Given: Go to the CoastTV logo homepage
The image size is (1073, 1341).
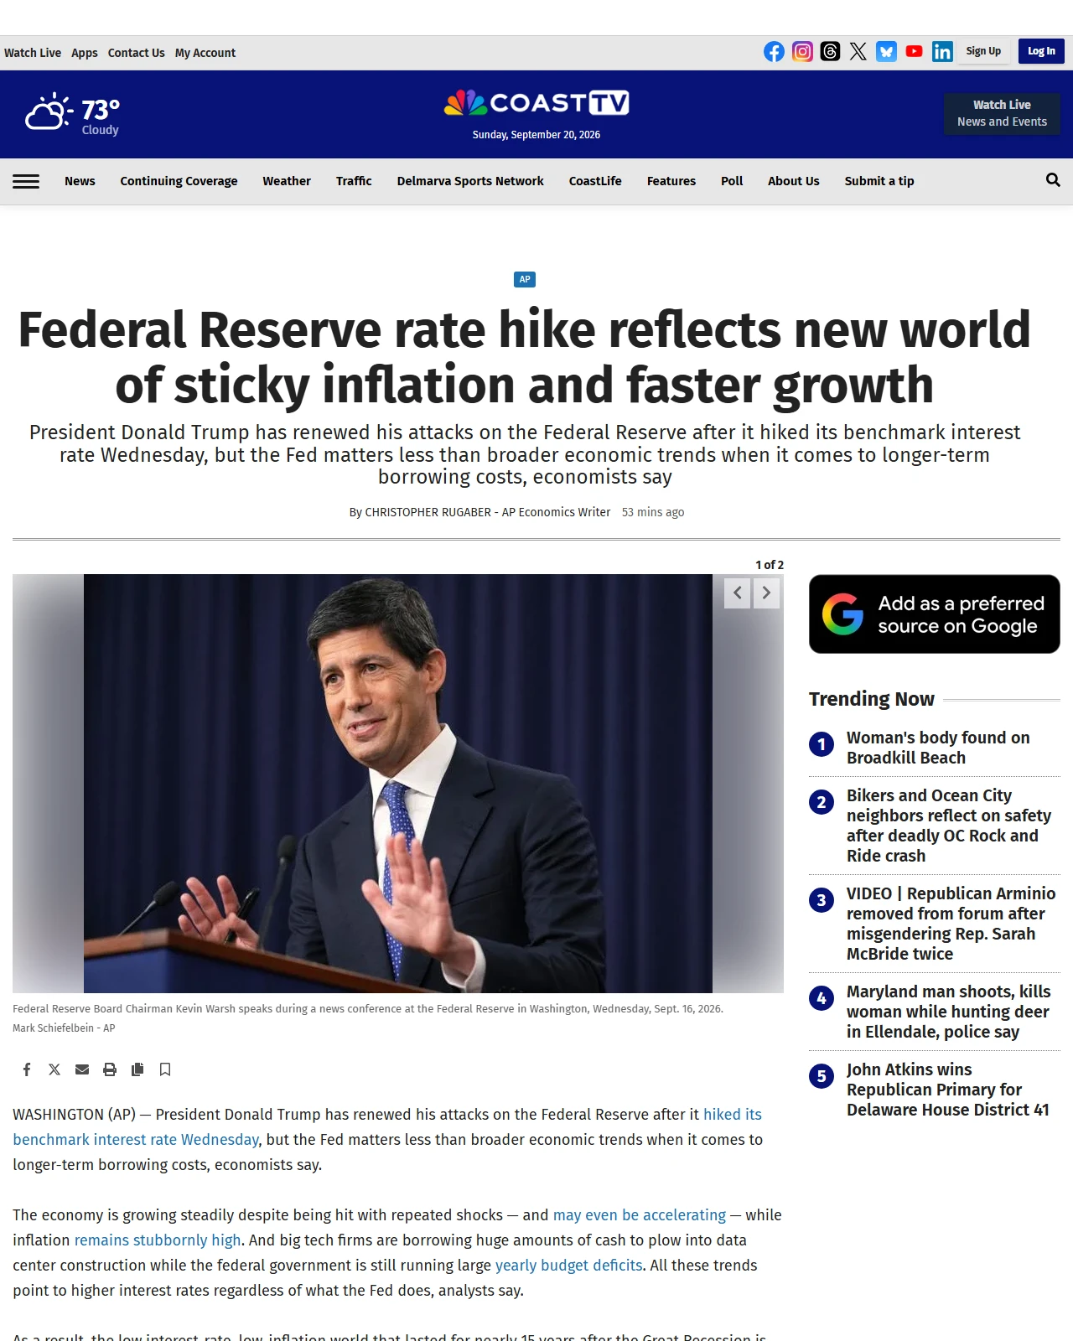Looking at the screenshot, I should coord(536,103).
